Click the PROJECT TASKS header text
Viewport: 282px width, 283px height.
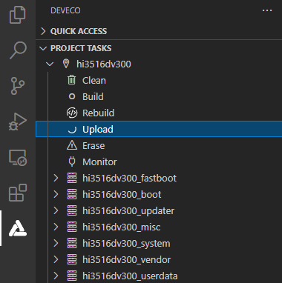pos(81,48)
